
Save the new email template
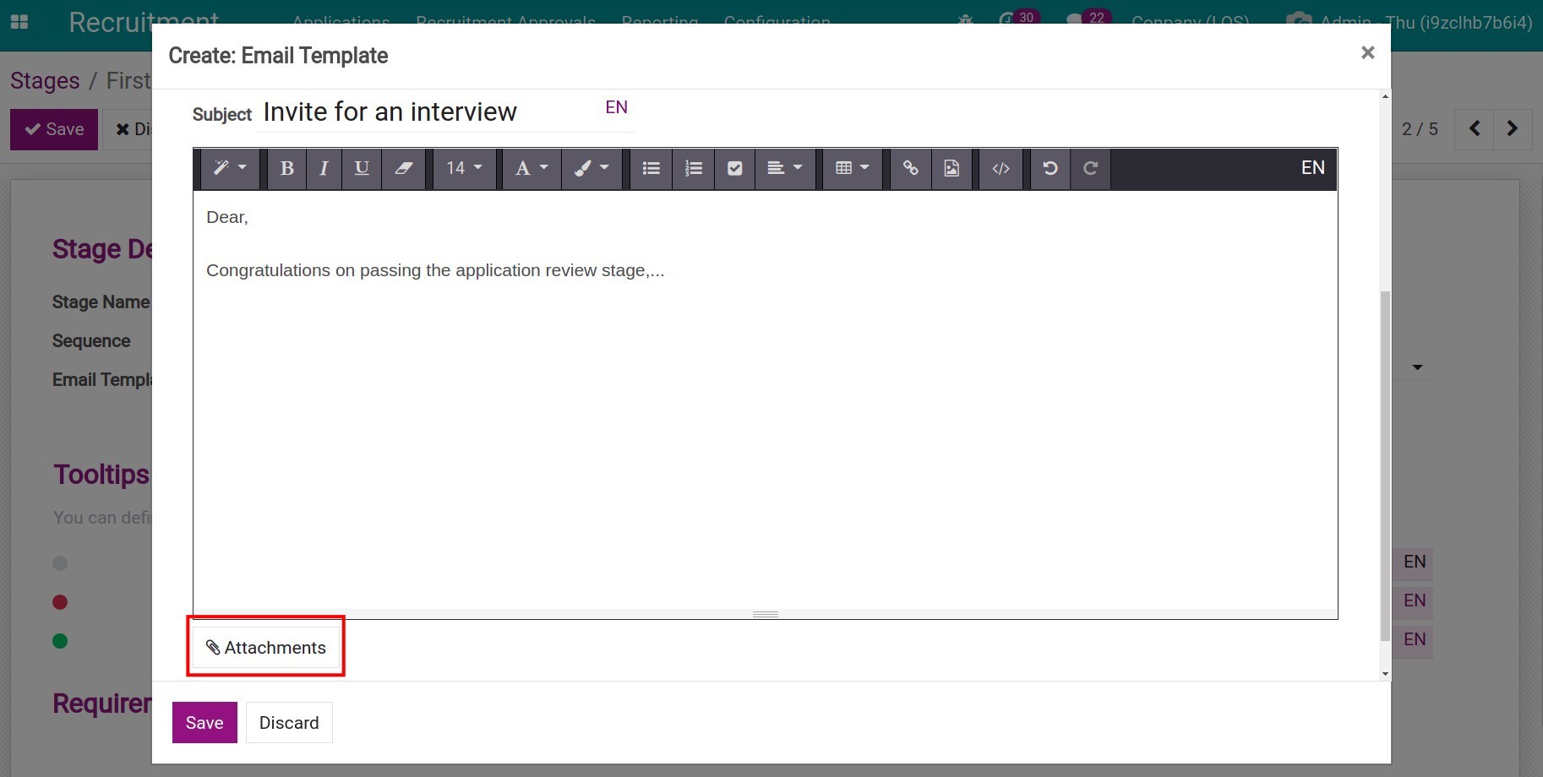point(204,722)
